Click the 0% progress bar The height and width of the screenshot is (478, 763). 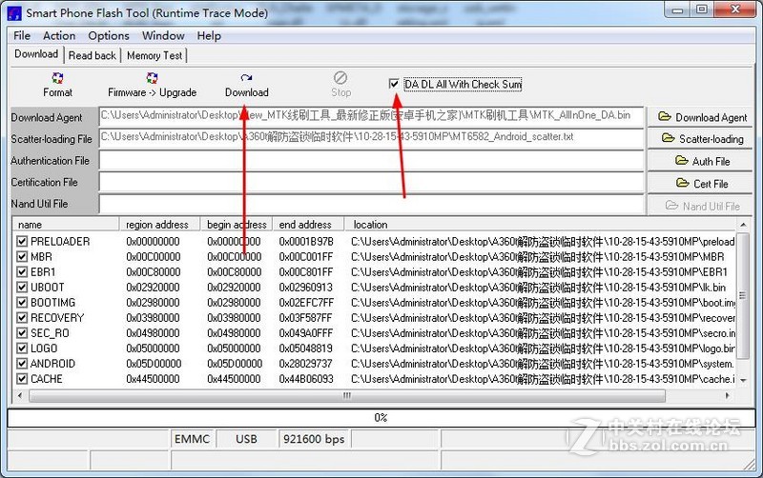pos(381,418)
